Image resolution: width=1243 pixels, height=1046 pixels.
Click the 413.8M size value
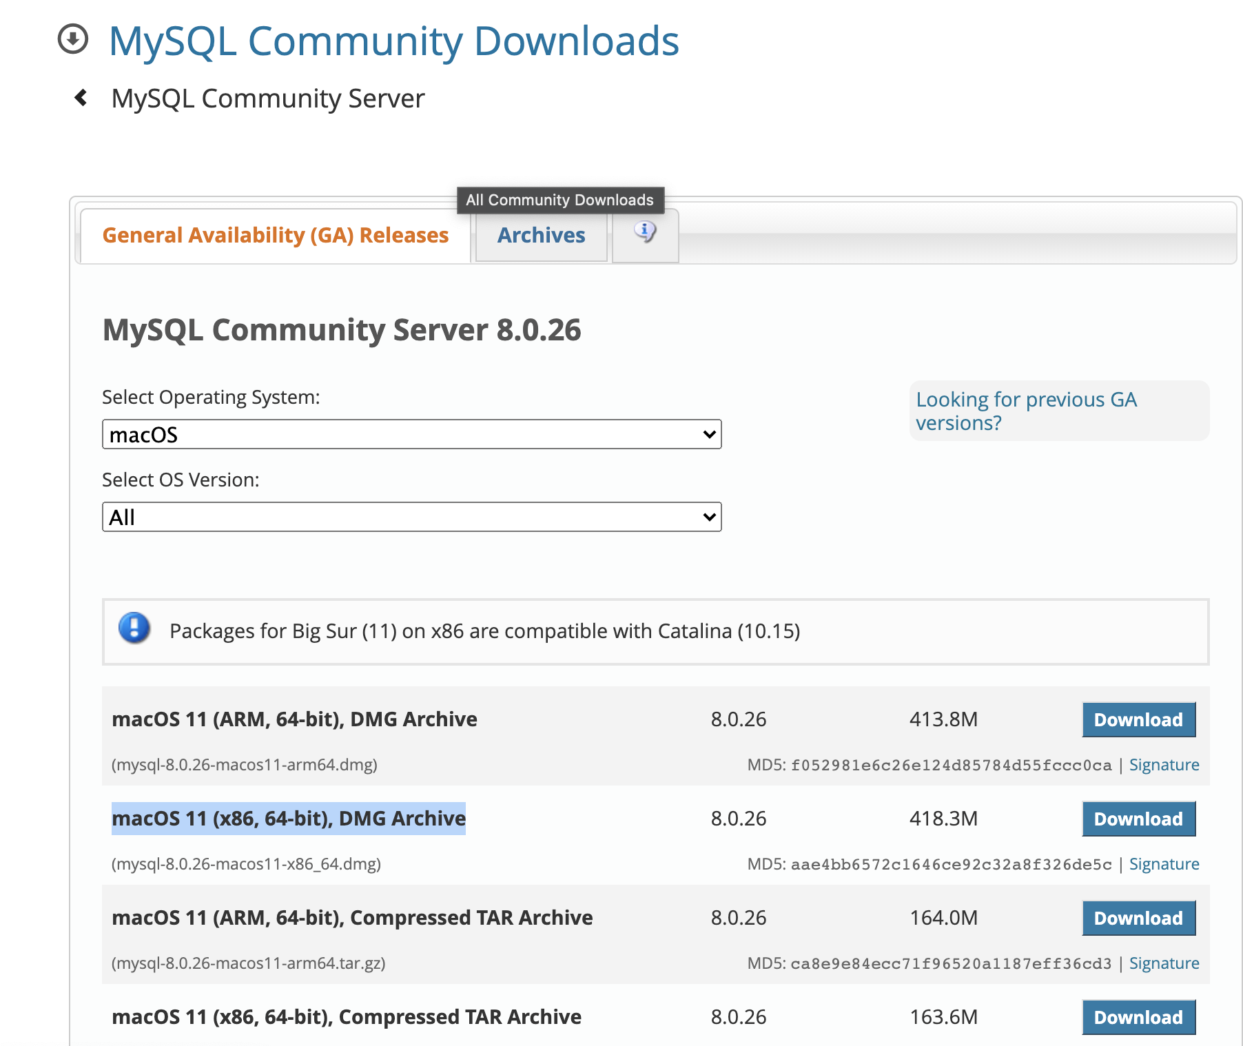click(x=943, y=719)
